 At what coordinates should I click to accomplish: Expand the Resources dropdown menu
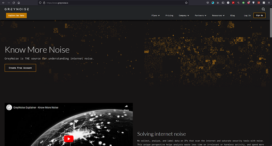tap(218, 16)
